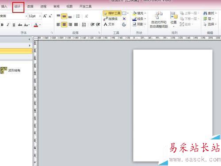Click the rectangle shape tool icon
This screenshot has height=166, width=221.
(x=124, y=13)
